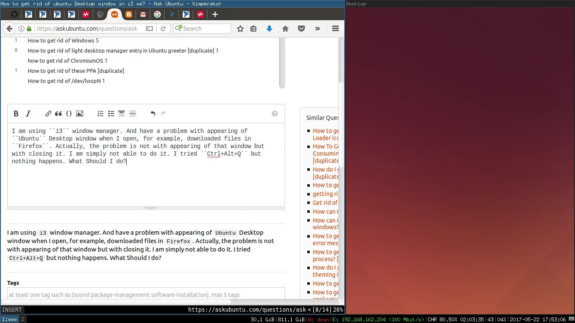Switch to the grey globe tab
575x323 pixels.
coord(100,14)
